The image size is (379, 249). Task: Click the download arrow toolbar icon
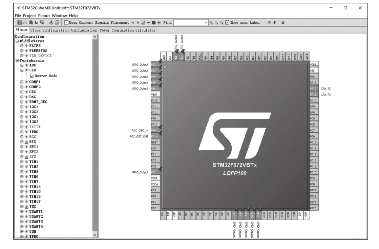tap(283, 22)
